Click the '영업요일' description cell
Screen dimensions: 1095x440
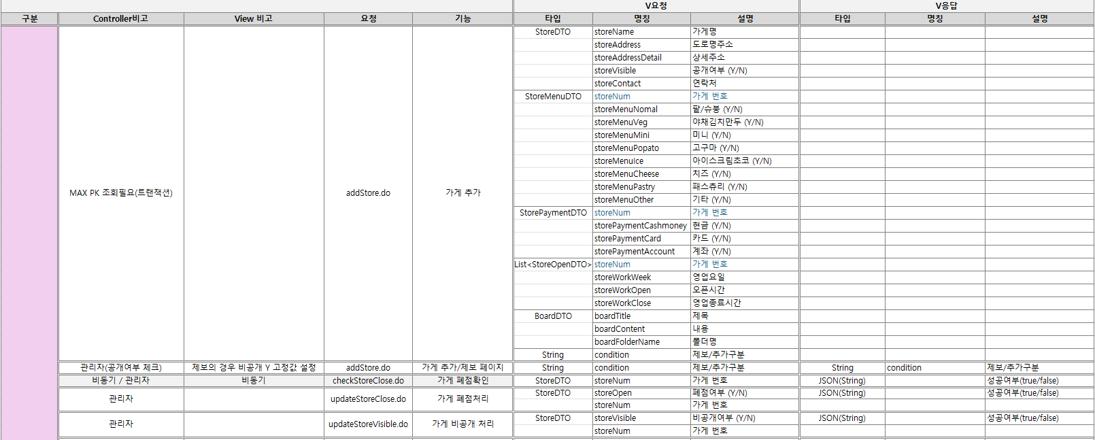click(745, 277)
